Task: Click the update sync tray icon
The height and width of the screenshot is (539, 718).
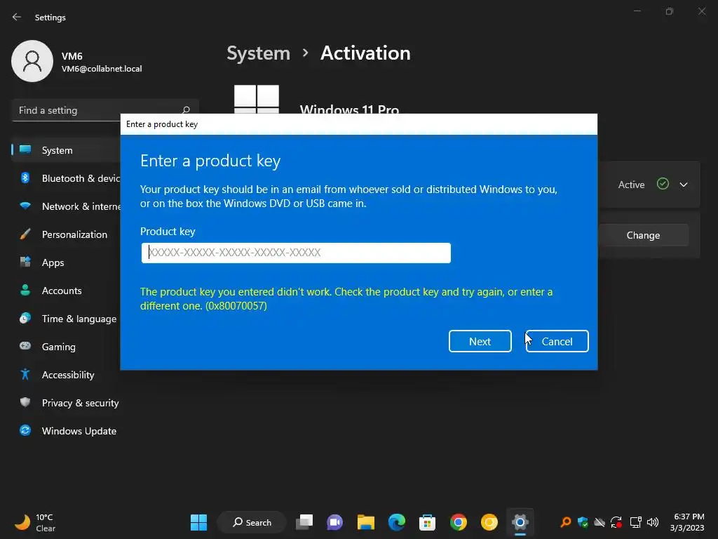Action: click(x=616, y=522)
